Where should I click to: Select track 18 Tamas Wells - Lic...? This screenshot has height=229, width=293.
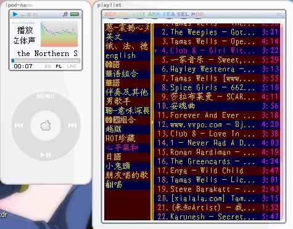(217, 180)
